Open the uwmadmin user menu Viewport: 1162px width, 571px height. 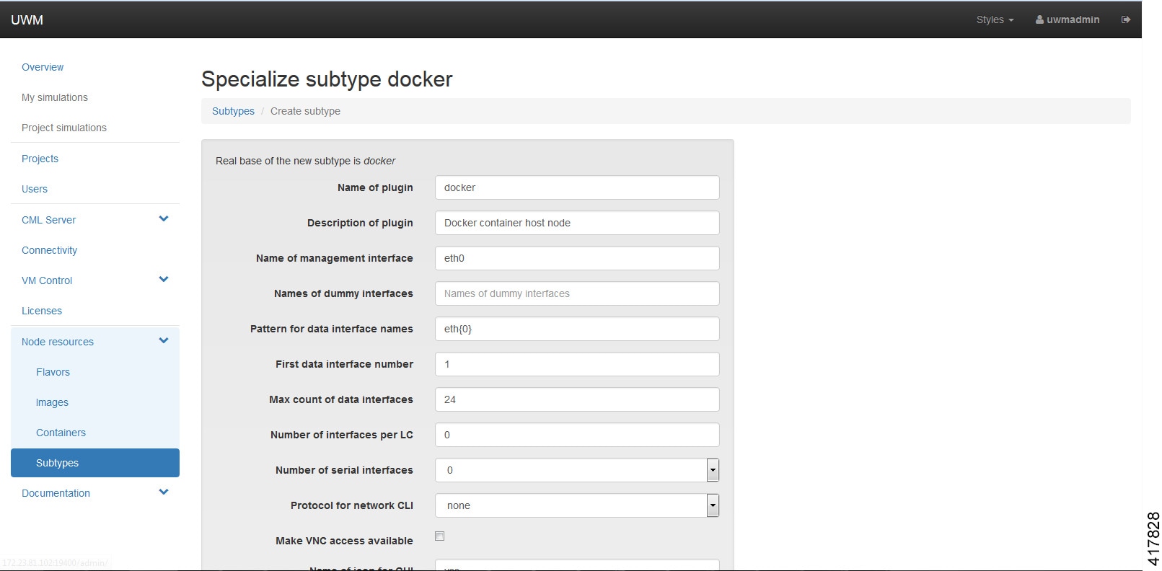tap(1068, 19)
